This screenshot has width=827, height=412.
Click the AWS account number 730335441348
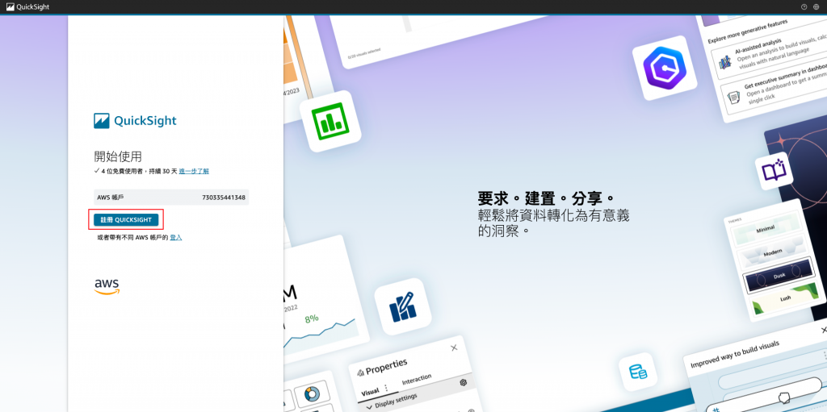tap(224, 198)
